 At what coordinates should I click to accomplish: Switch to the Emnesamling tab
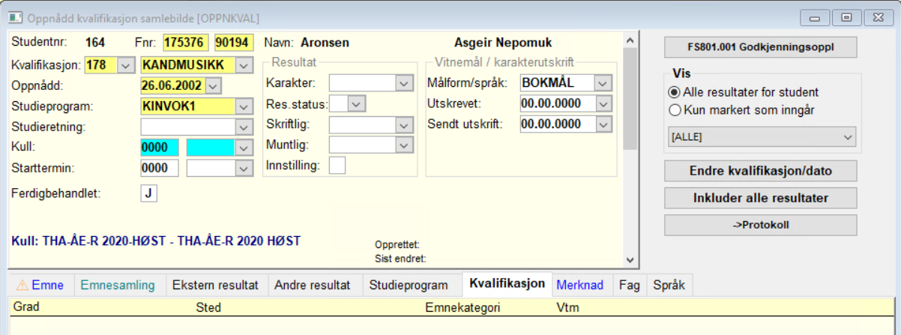[117, 285]
